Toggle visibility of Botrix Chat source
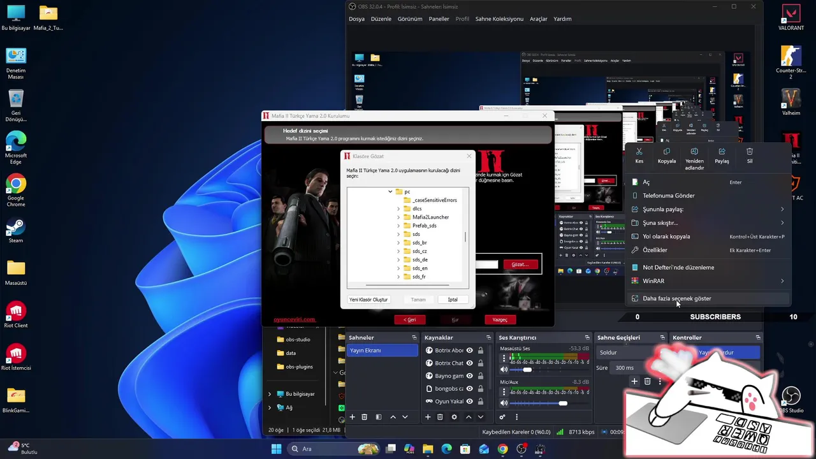 470,363
